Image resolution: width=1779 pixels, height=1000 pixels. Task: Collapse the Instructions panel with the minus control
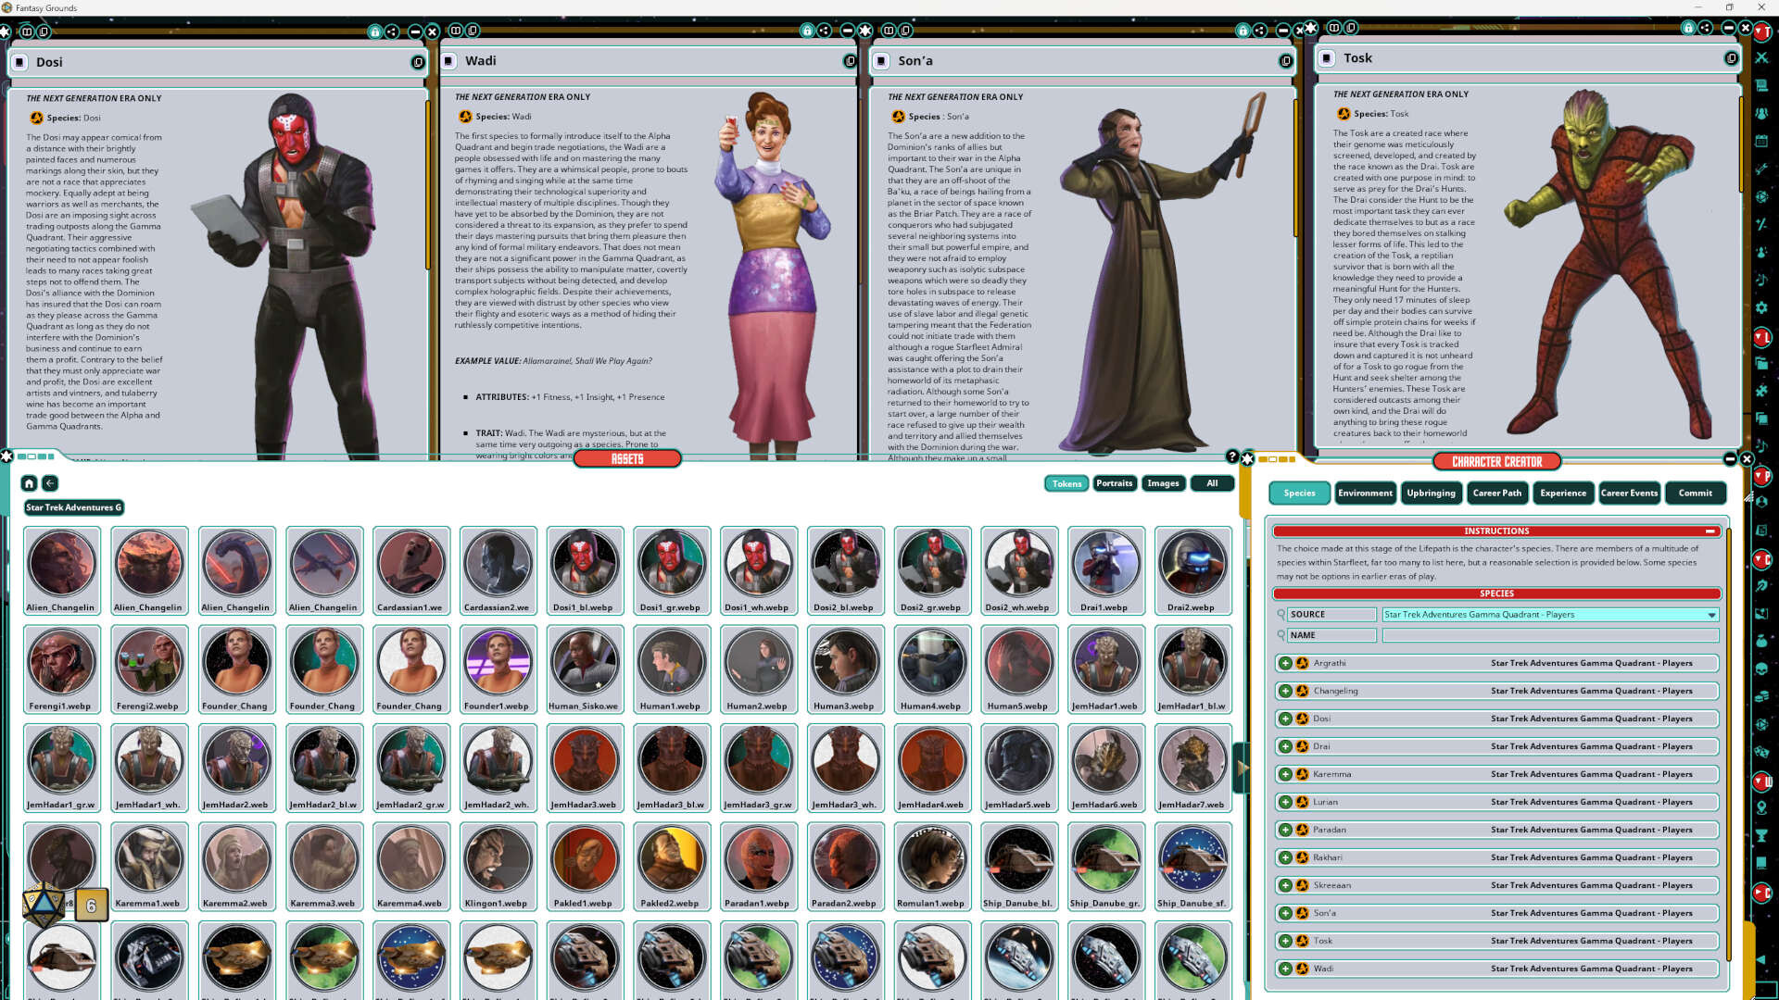1710,531
